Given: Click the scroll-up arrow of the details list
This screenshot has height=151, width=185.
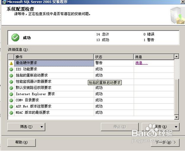Looking at the screenshot, I should coord(176,56).
